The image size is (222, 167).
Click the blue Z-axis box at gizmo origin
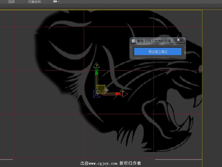tap(97, 94)
